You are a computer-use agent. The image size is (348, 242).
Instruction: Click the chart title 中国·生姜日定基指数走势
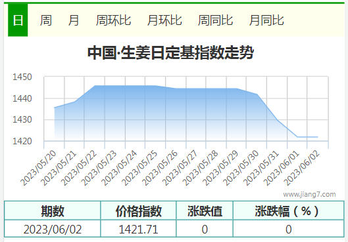[x=170, y=52]
